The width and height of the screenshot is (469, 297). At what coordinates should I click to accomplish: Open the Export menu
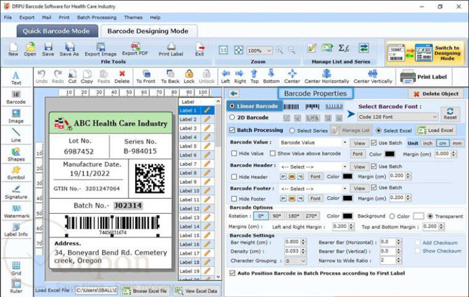(27, 17)
